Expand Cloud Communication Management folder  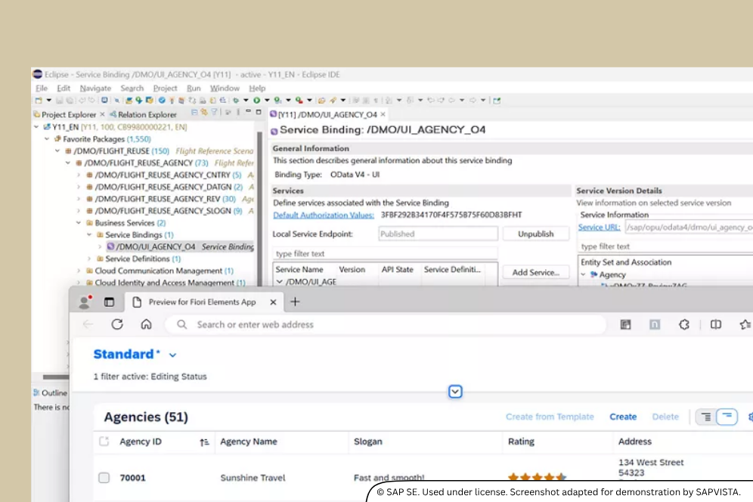click(x=79, y=271)
